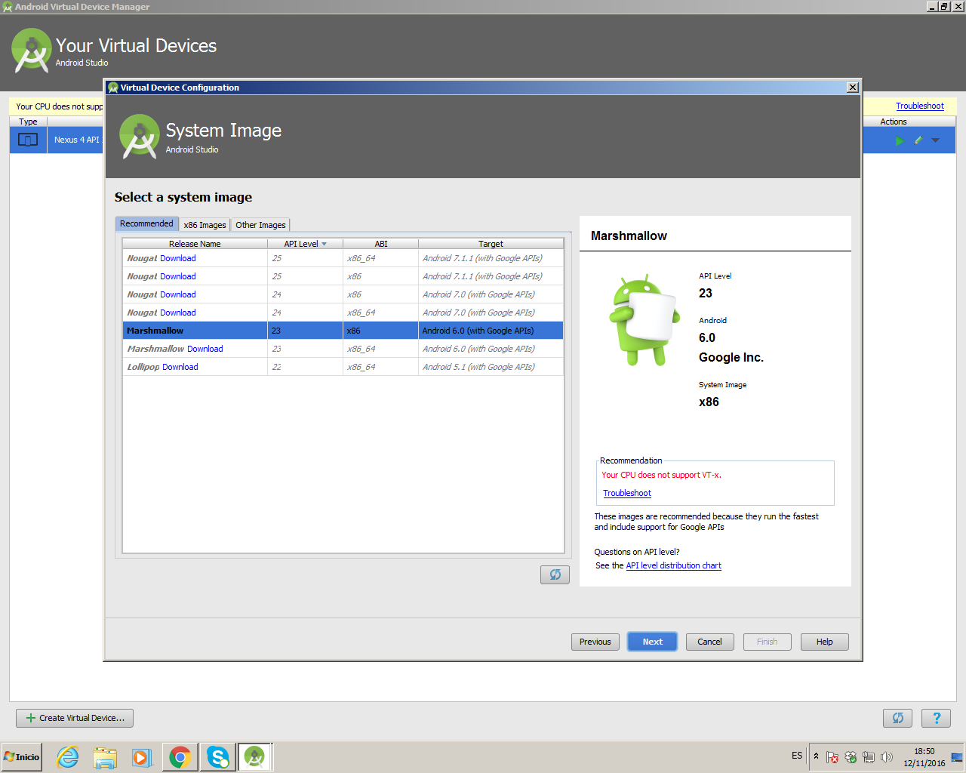This screenshot has width=966, height=773.
Task: Open the Nexus 4 actions dropdown arrow
Action: [x=936, y=140]
